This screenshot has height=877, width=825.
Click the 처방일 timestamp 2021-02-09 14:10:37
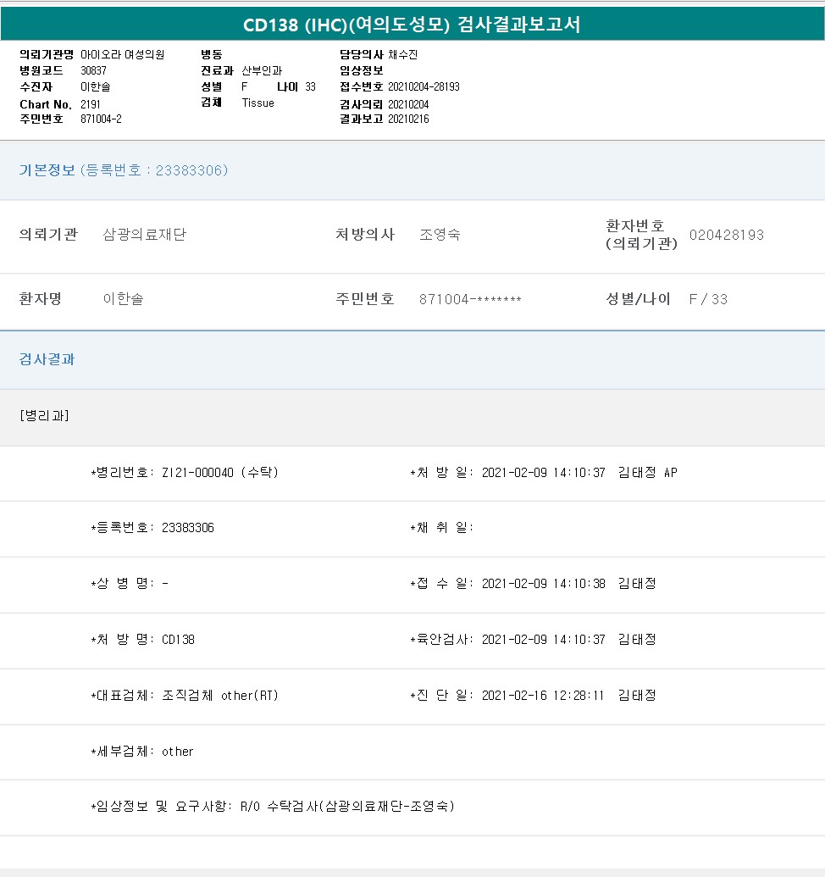(x=543, y=473)
